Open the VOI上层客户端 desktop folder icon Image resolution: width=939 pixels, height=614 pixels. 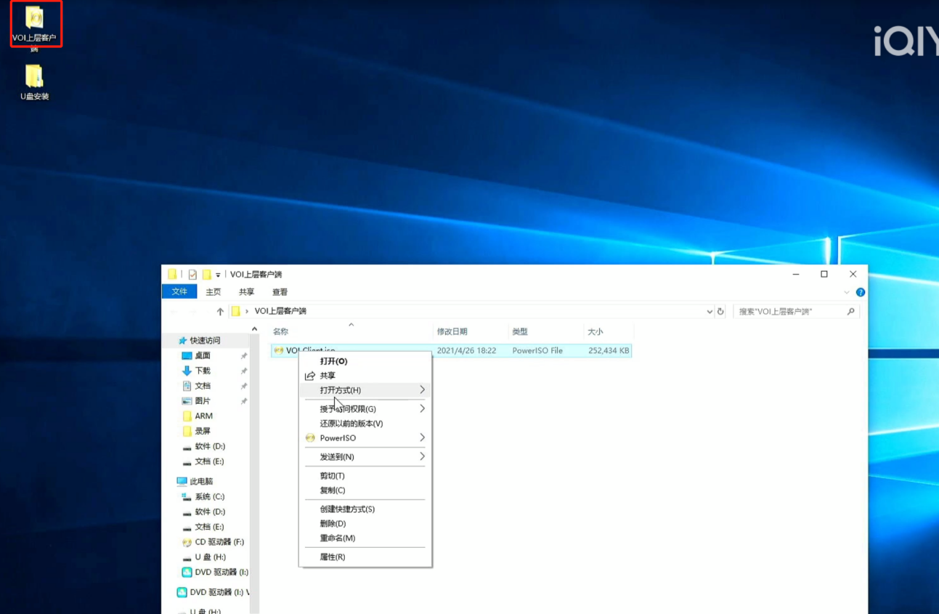click(34, 19)
